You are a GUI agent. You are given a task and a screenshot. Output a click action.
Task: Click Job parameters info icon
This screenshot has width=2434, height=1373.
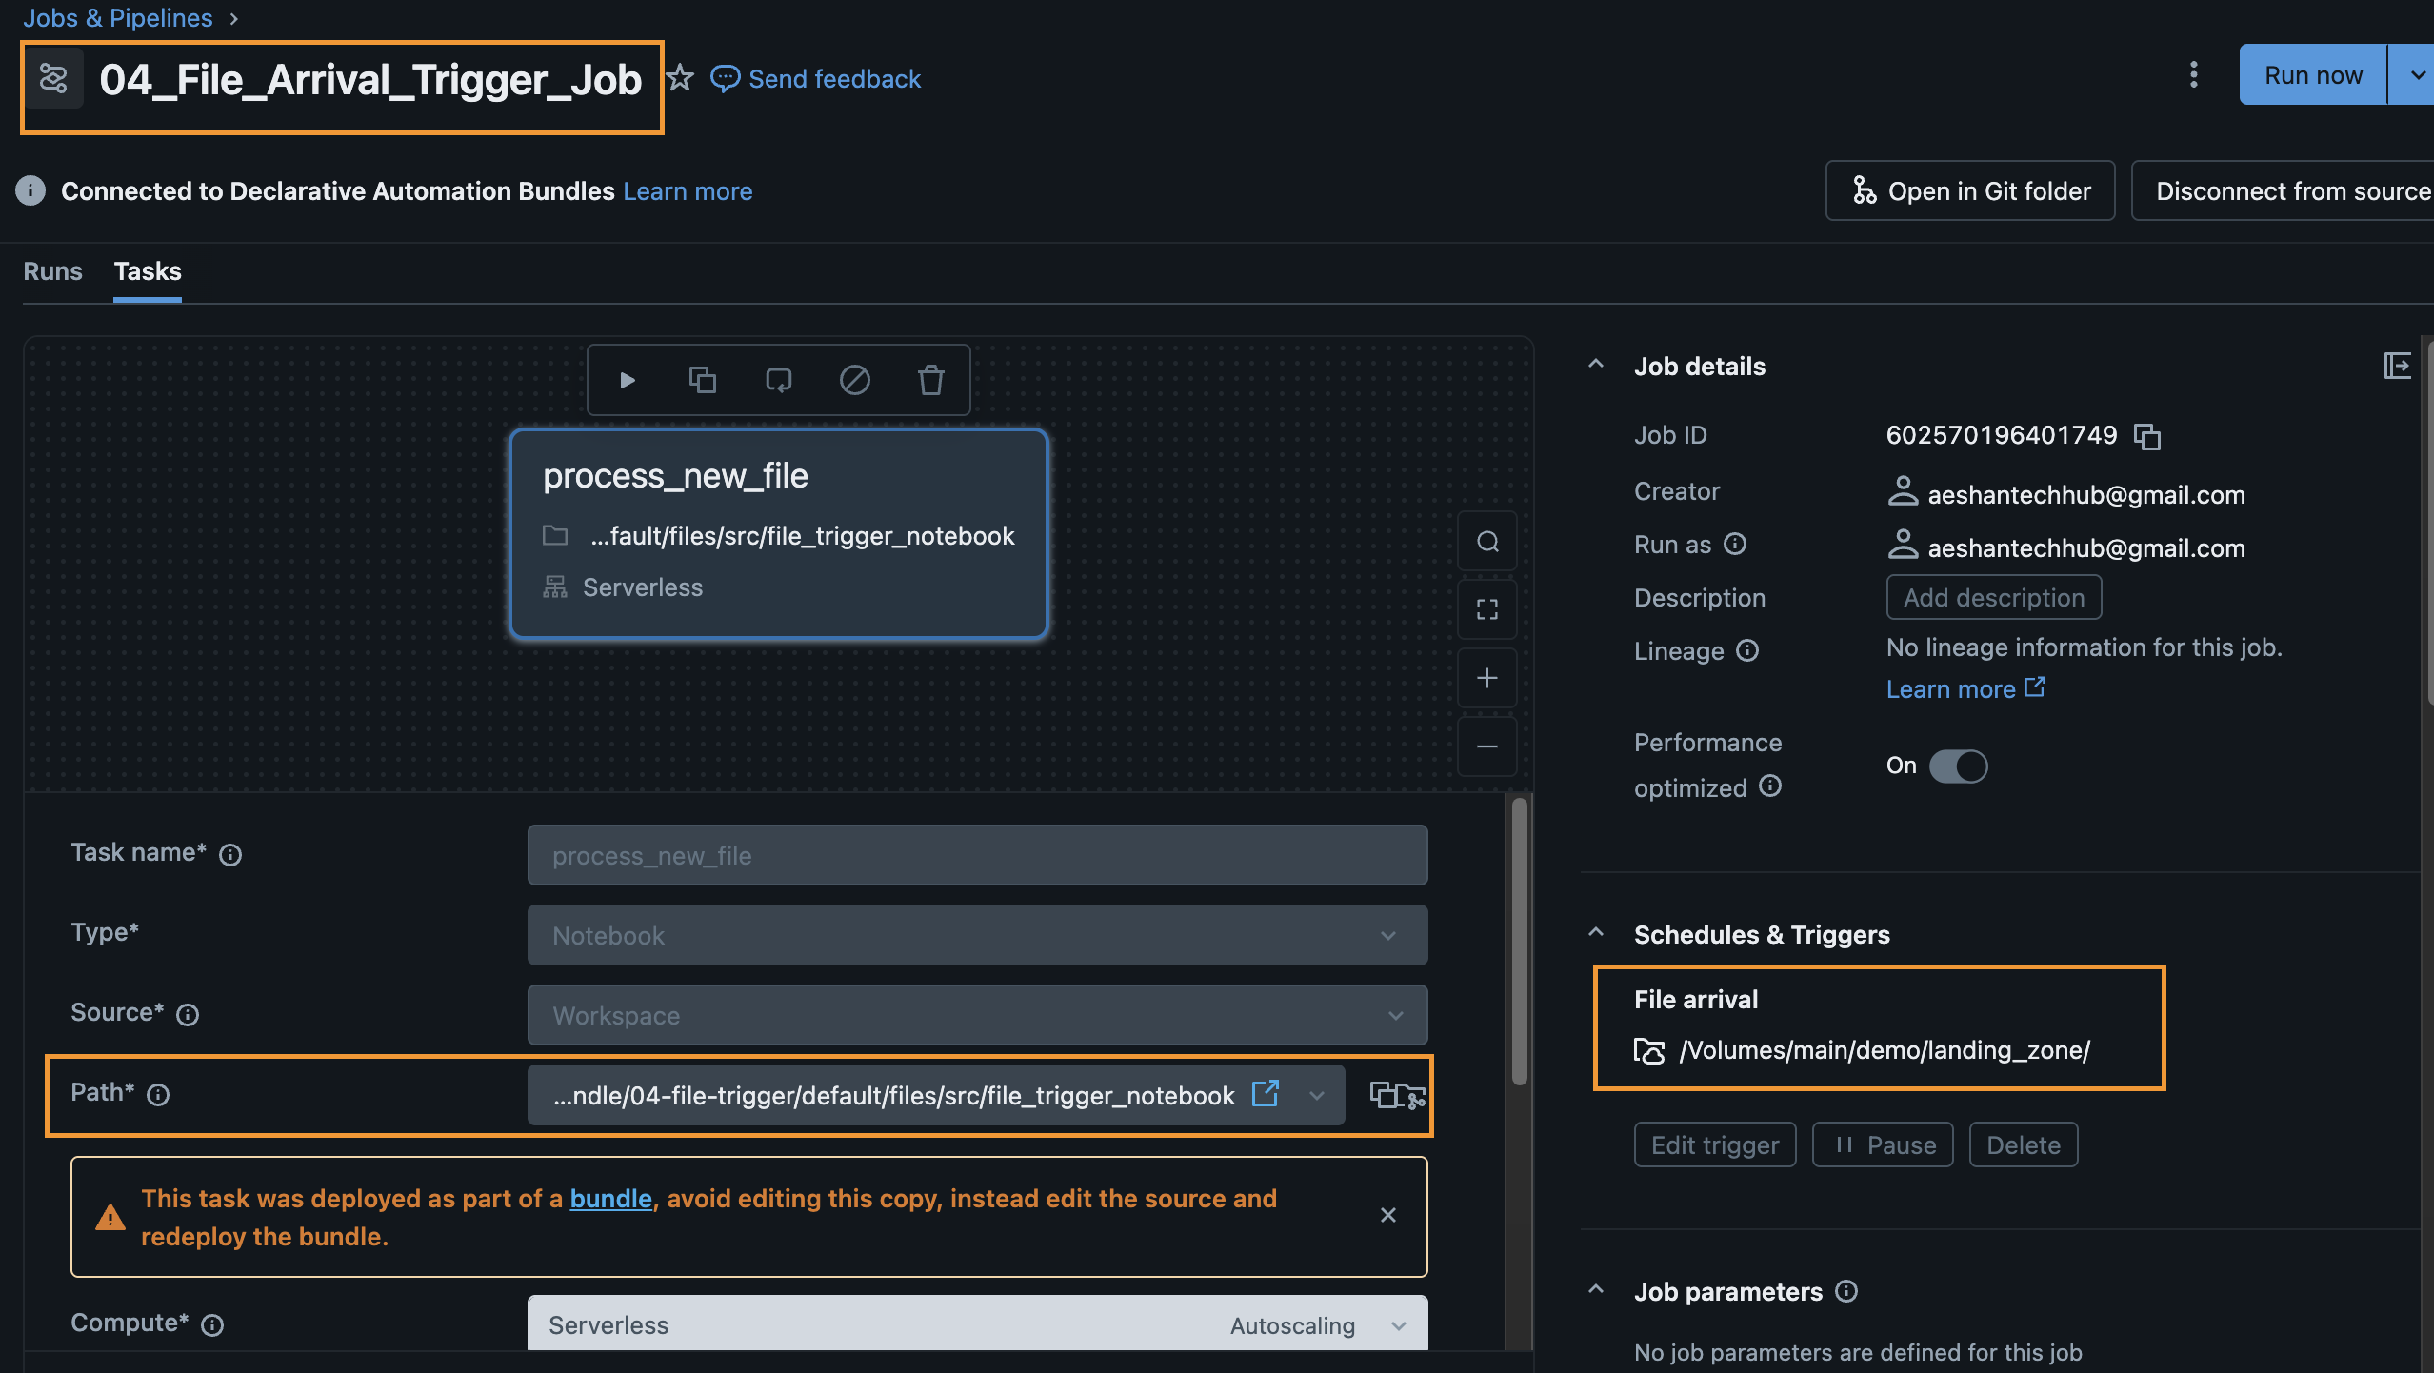point(1846,1291)
